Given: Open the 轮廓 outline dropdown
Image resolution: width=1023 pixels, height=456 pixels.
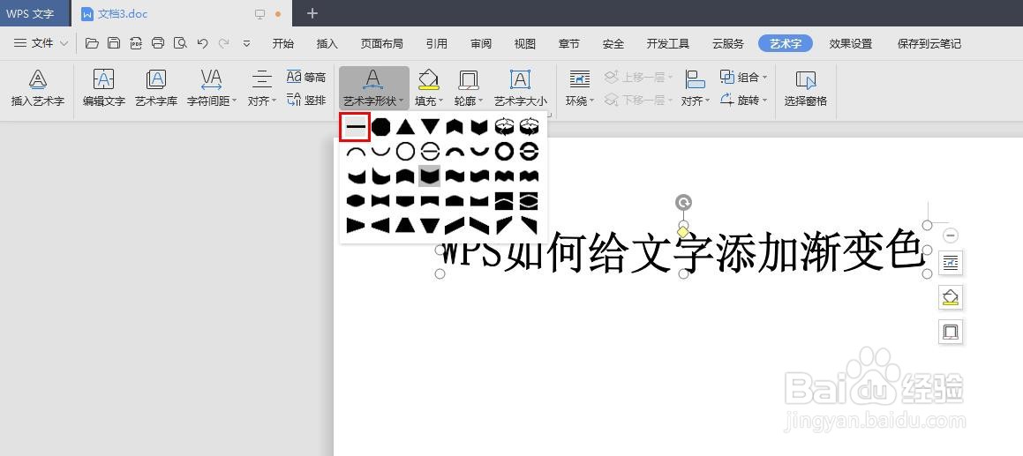Looking at the screenshot, I should pos(469,88).
